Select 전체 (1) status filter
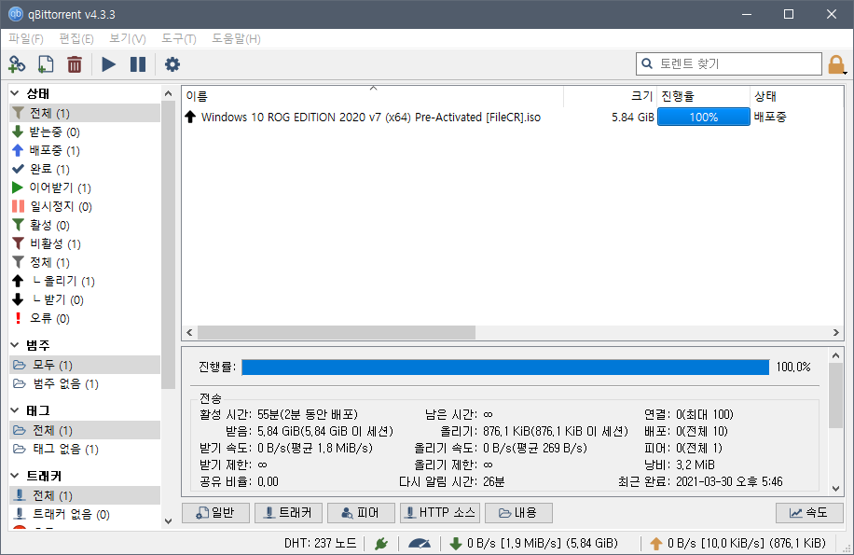This screenshot has width=854, height=555. click(x=85, y=113)
